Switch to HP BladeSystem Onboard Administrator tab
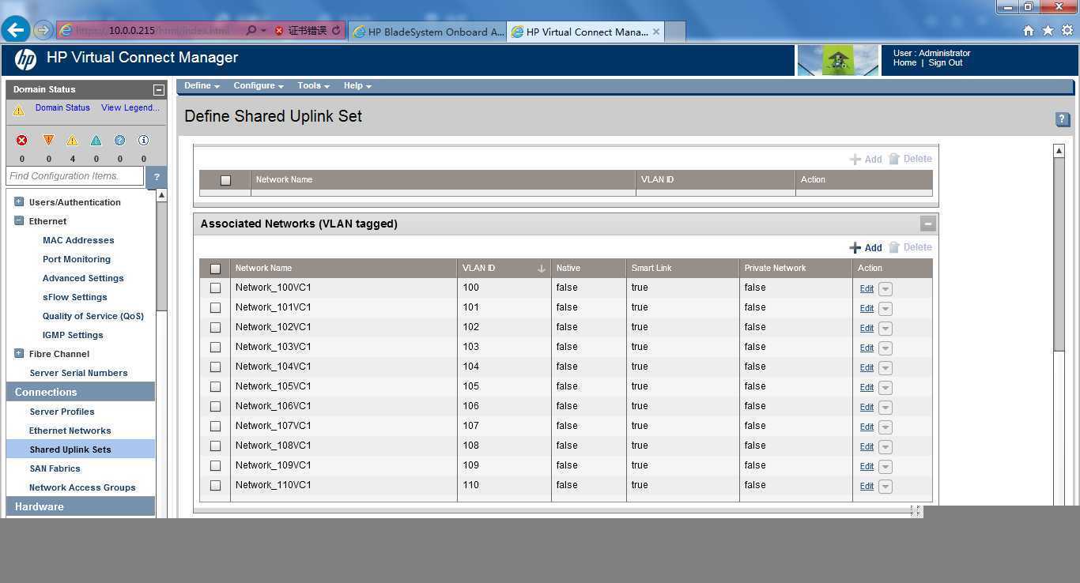 [428, 32]
